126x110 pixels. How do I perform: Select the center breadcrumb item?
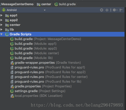44,4
